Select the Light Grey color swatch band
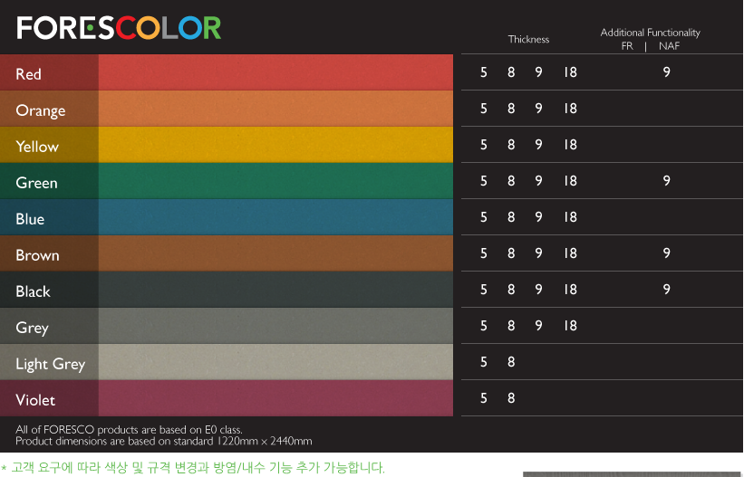The height and width of the screenshot is (477, 744). click(275, 362)
